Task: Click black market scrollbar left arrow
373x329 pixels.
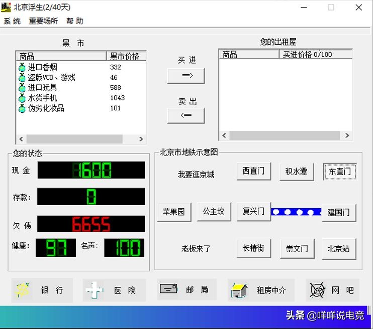Action: tap(21, 139)
